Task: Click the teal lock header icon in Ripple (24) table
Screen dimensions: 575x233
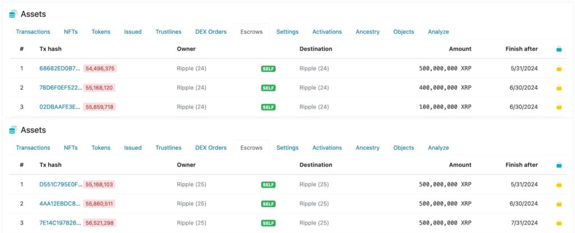Action: (559, 49)
